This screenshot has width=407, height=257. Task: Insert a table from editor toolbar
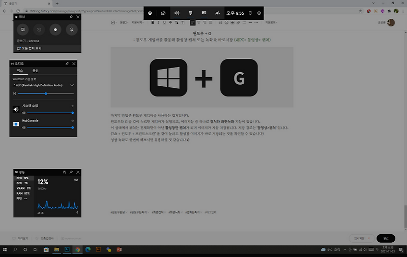click(232, 22)
